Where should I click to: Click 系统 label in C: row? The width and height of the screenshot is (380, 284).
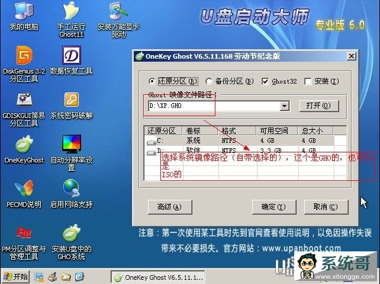tap(193, 141)
